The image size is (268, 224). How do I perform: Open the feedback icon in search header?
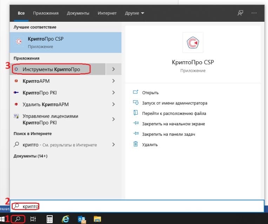(240, 13)
